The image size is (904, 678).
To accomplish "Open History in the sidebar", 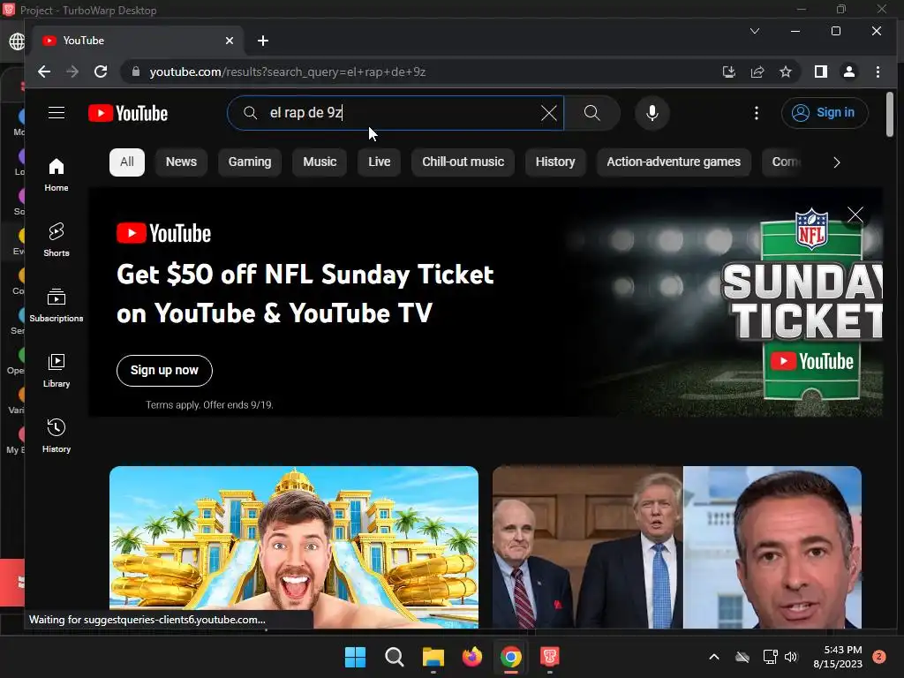I will (x=56, y=435).
